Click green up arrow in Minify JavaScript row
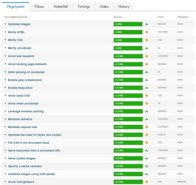 point(147,48)
